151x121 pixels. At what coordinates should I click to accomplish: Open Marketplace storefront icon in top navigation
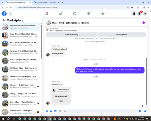pyautogui.click(x=89, y=14)
